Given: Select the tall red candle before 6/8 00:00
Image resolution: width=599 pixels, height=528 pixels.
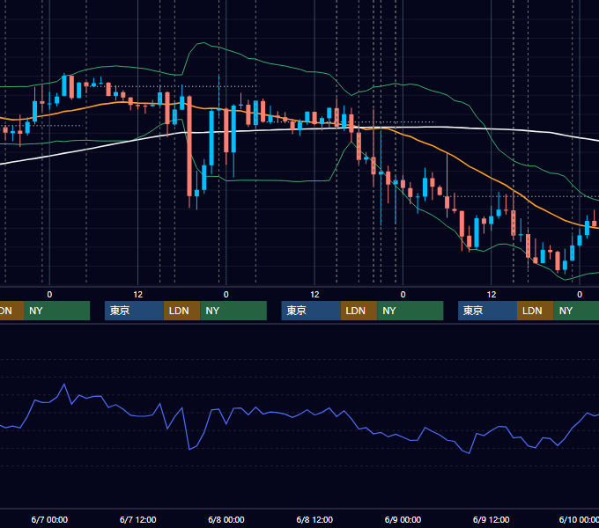Looking at the screenshot, I should coord(189,146).
